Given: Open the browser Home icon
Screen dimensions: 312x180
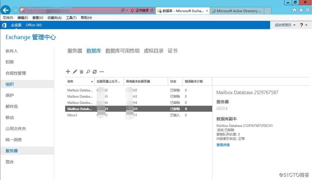Looking at the screenshot, I should point(295,10).
